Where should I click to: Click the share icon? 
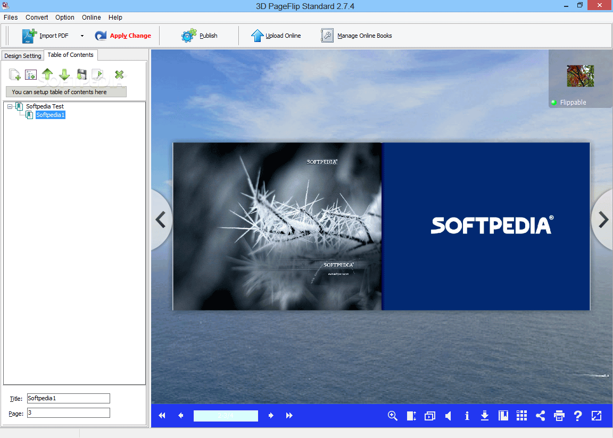pyautogui.click(x=540, y=416)
